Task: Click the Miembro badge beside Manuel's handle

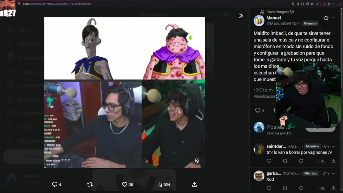Action: [x=310, y=23]
